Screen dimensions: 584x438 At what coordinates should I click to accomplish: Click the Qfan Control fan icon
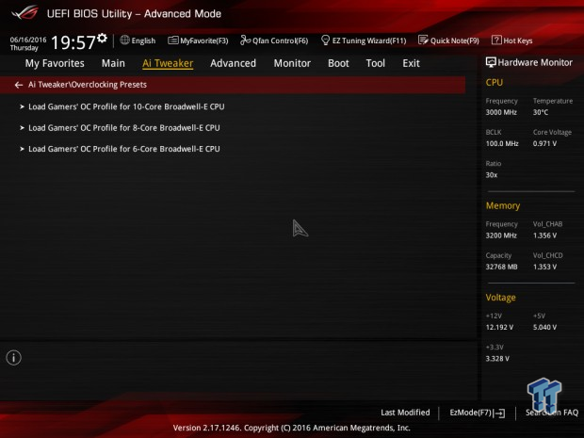pyautogui.click(x=245, y=40)
